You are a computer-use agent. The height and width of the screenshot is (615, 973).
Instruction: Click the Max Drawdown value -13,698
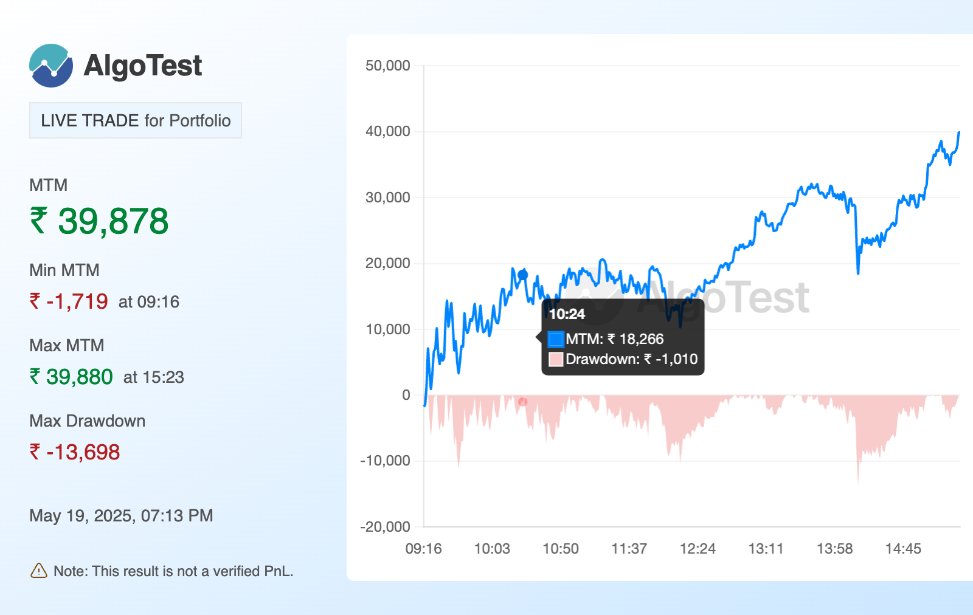75,452
